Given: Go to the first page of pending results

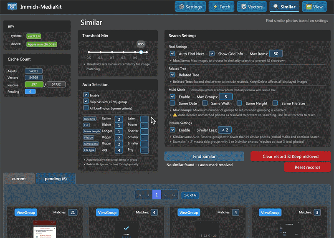Looking at the screenshot, I should coord(140,195).
